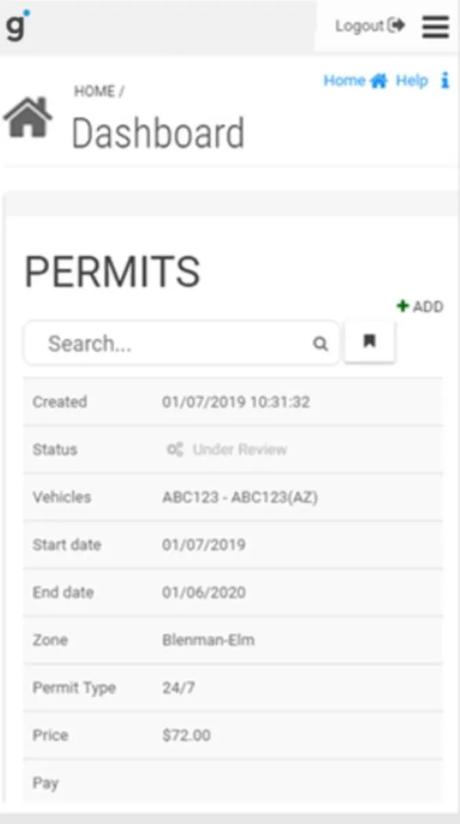Click the g logo icon

click(x=16, y=26)
